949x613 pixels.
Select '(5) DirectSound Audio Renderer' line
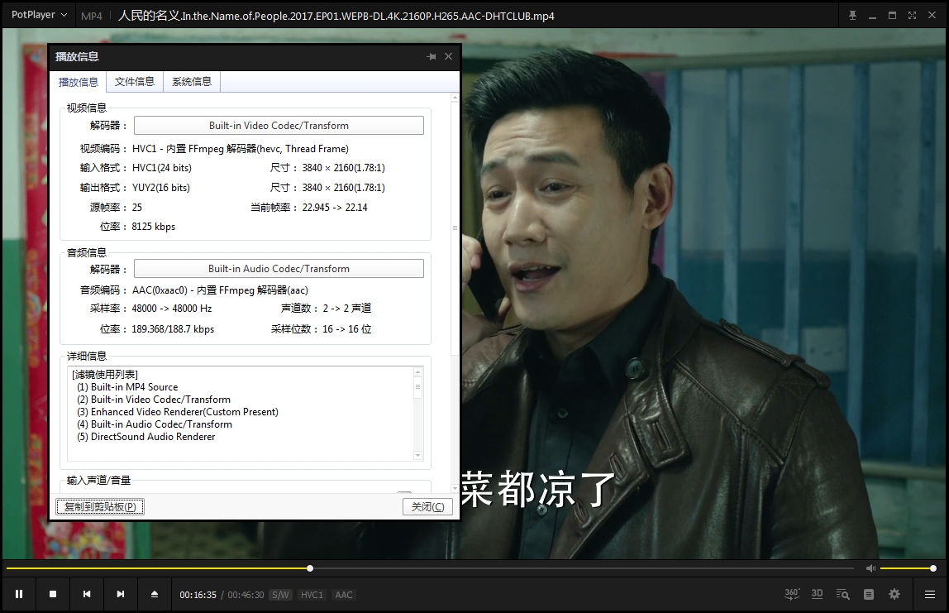(145, 437)
